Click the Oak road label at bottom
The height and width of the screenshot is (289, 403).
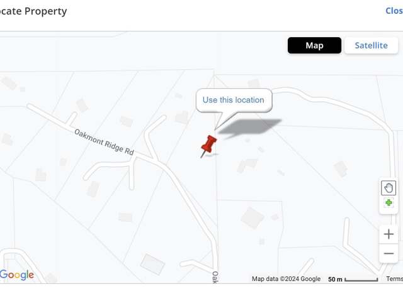215,278
